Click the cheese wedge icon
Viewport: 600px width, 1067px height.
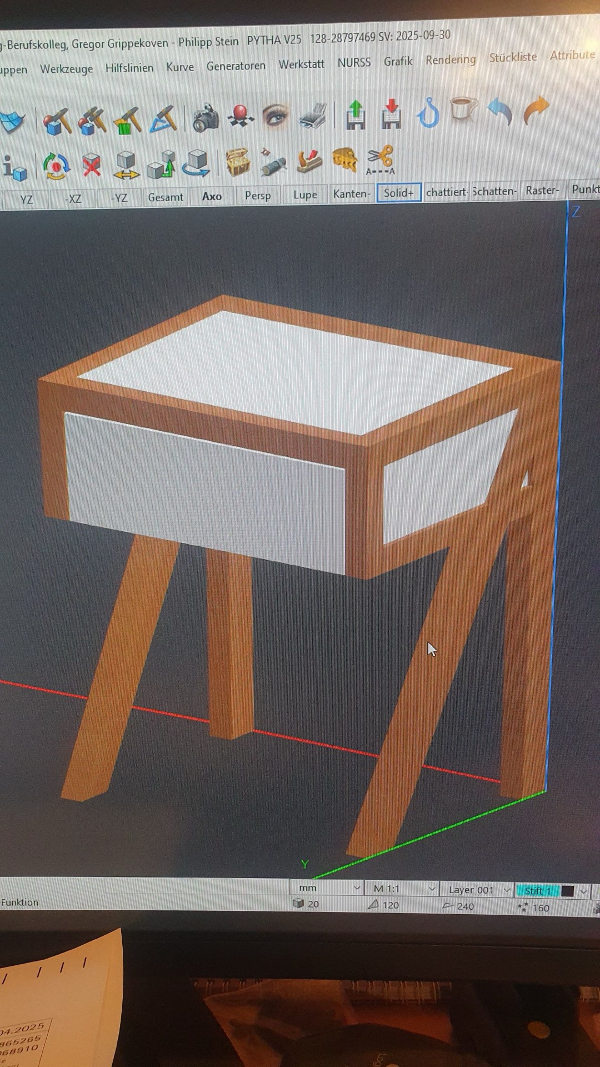(x=344, y=159)
